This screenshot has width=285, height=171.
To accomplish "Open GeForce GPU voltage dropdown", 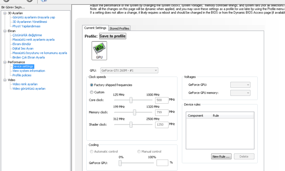I will [x=240, y=85].
